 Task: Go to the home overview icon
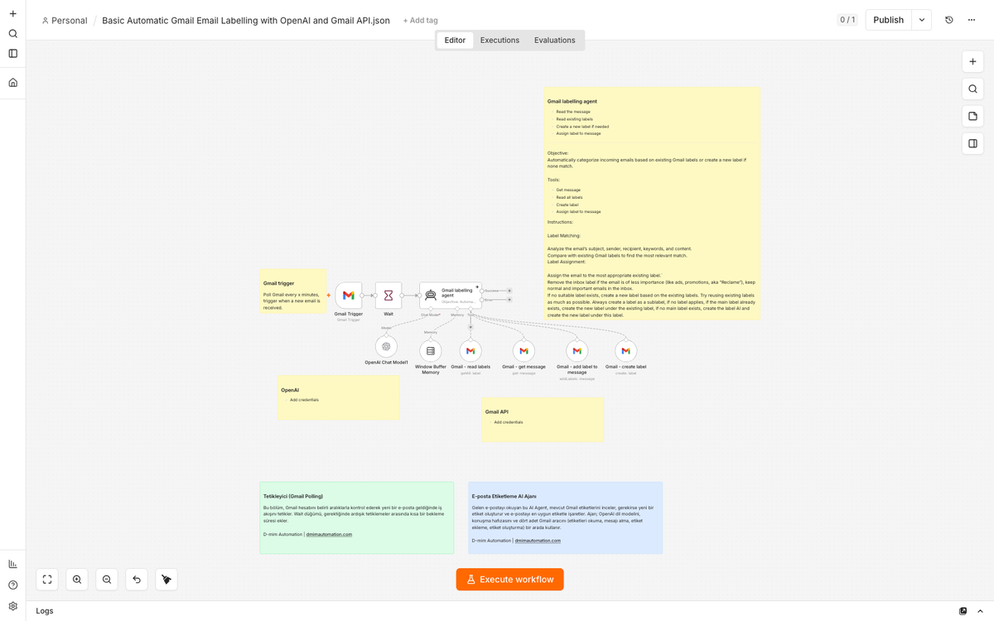[x=12, y=83]
